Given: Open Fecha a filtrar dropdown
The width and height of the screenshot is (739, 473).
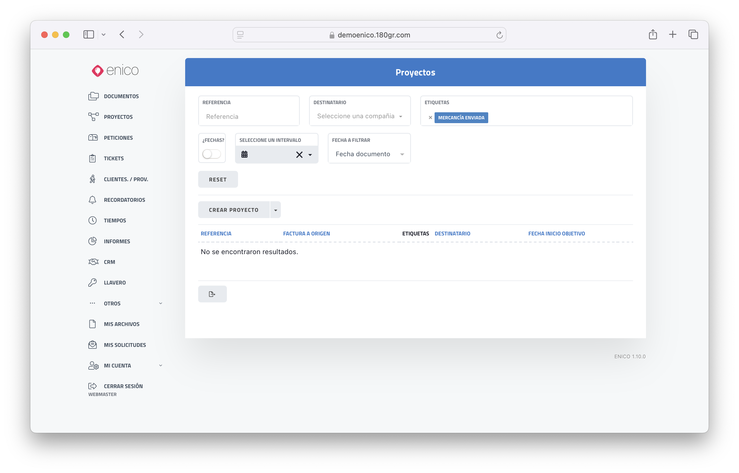Looking at the screenshot, I should 369,154.
